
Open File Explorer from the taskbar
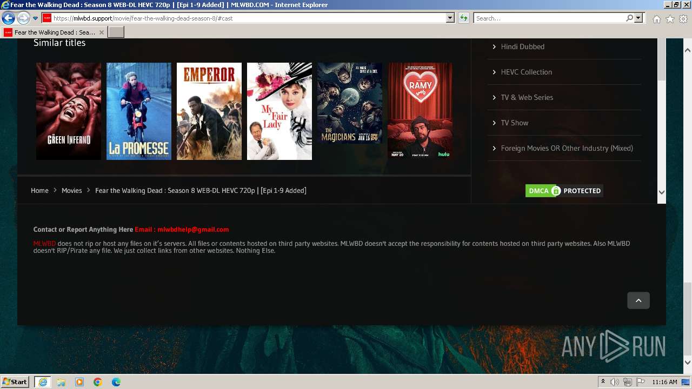coord(61,382)
